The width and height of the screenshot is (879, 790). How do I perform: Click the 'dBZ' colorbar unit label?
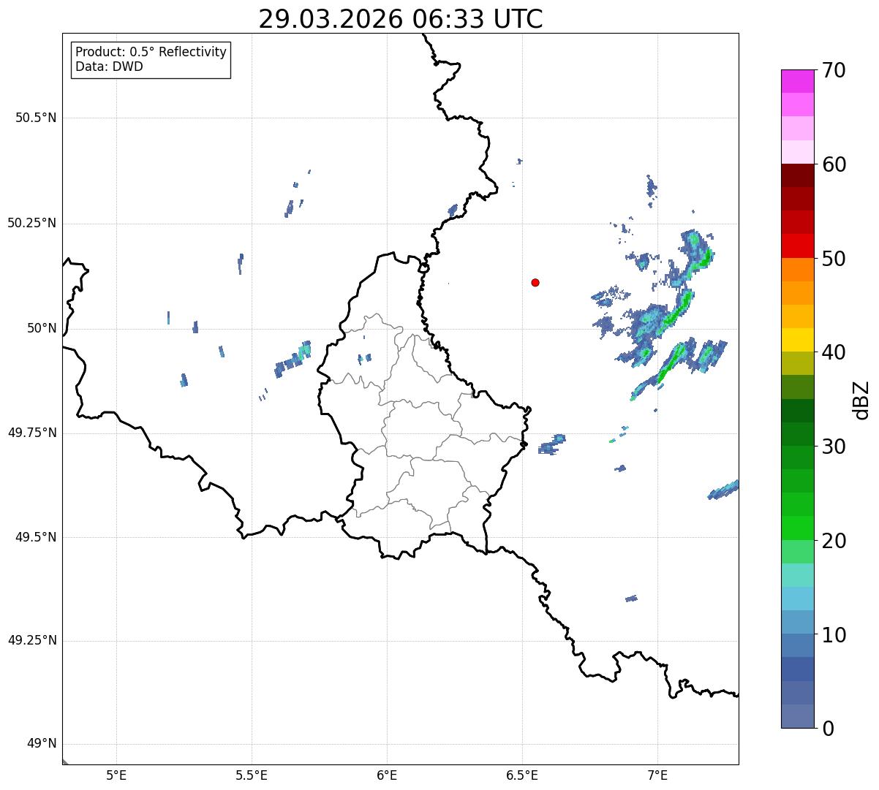861,400
